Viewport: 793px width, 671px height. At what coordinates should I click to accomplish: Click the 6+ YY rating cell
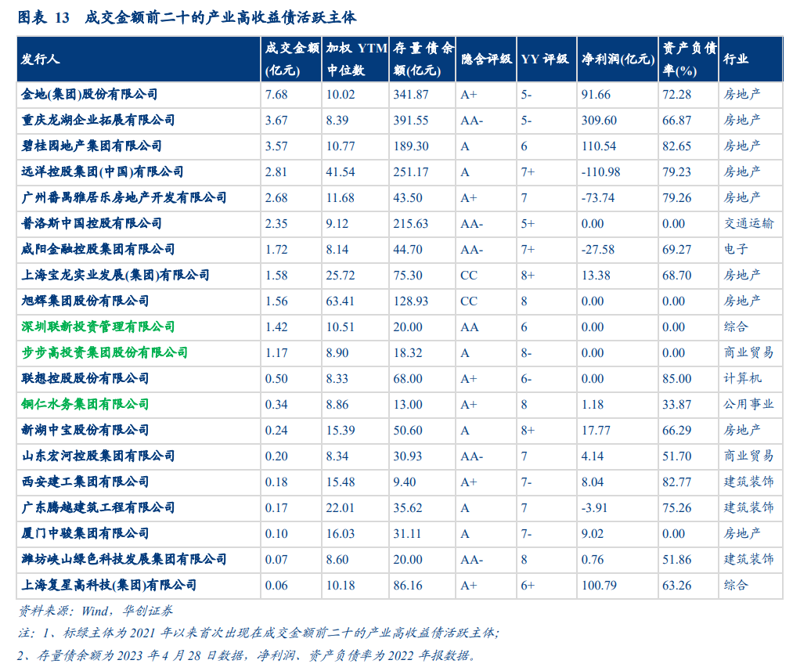pyautogui.click(x=528, y=585)
